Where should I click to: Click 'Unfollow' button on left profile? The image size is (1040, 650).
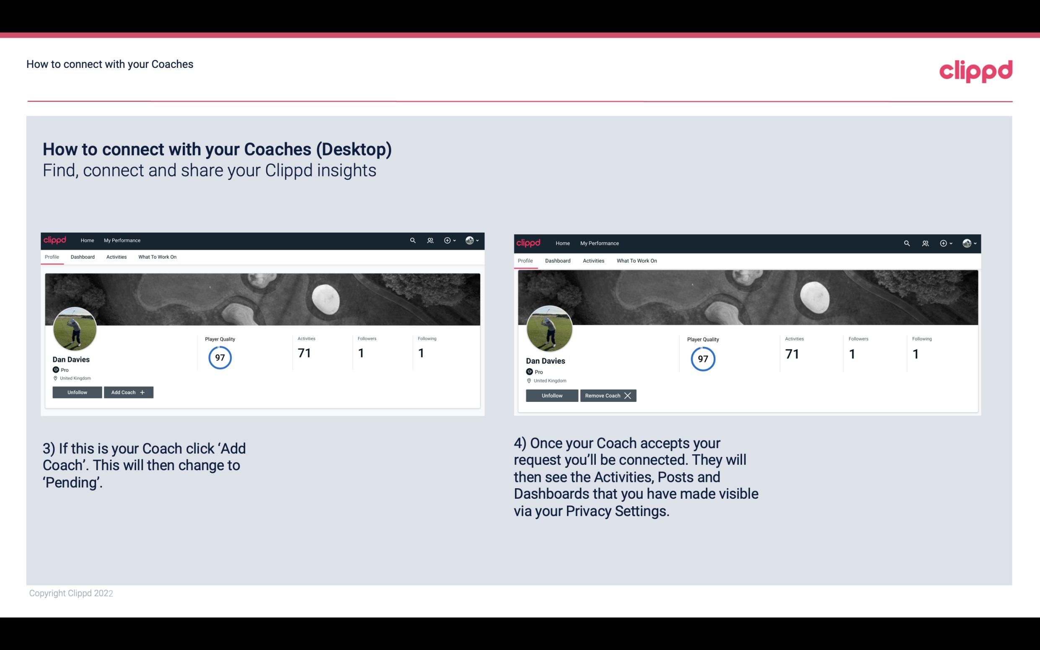76,392
